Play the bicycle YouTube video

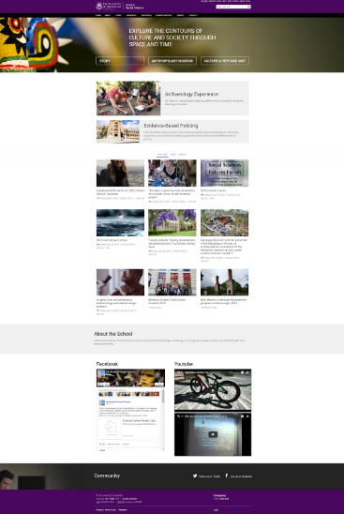click(x=213, y=390)
